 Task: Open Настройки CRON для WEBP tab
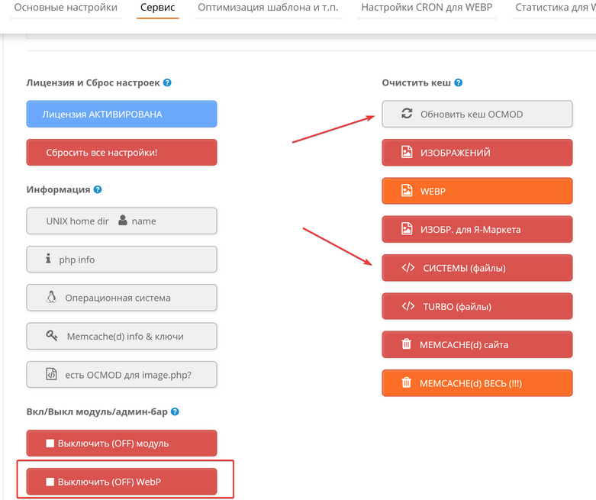pos(427,7)
